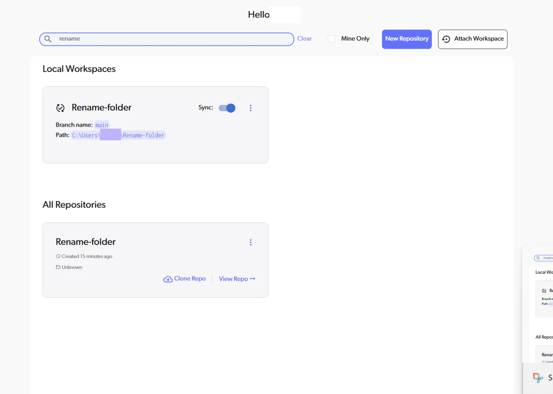Click the sync status icon beside Rename-folder workspace

(x=60, y=108)
